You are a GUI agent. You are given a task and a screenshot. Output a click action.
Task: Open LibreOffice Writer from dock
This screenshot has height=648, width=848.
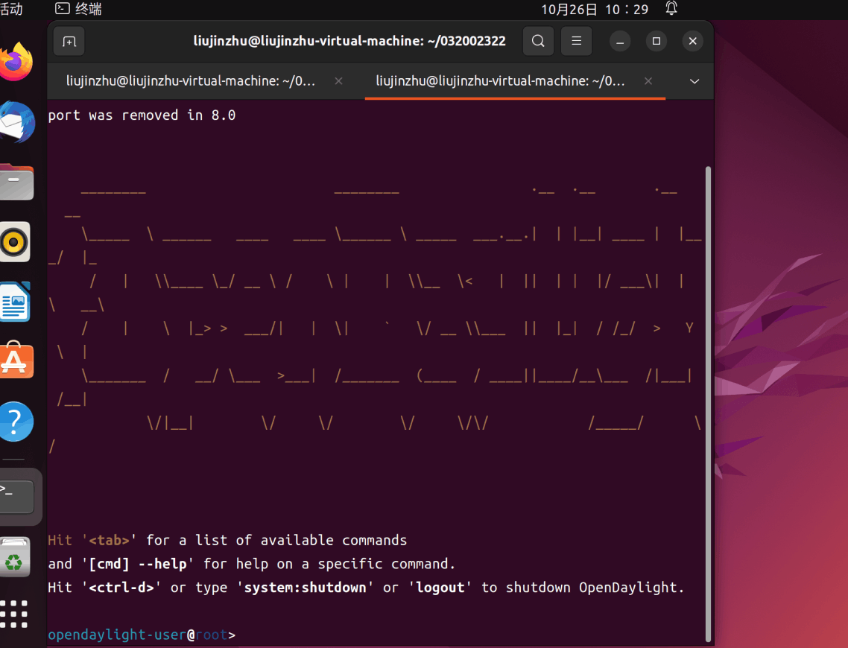[x=15, y=302]
